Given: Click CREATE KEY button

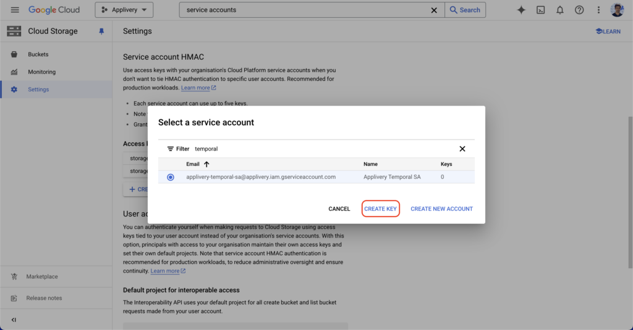Looking at the screenshot, I should (x=380, y=208).
